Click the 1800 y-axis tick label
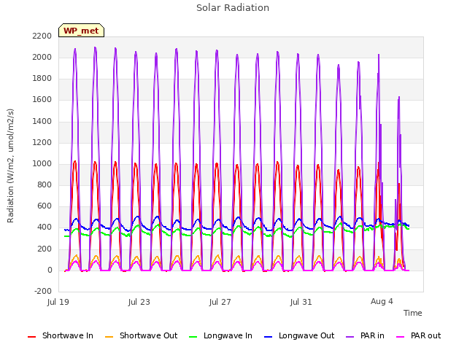The height and width of the screenshot is (350, 467). pos(42,78)
